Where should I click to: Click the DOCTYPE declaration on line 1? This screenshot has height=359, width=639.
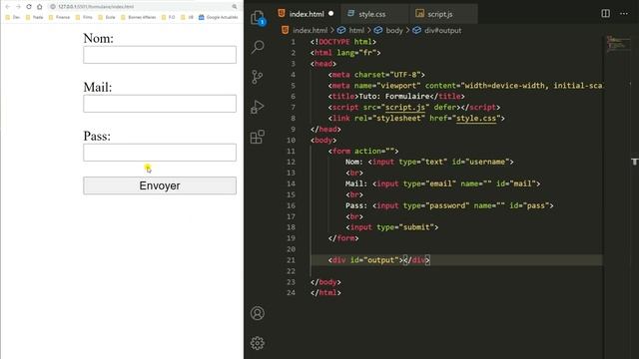[343, 42]
